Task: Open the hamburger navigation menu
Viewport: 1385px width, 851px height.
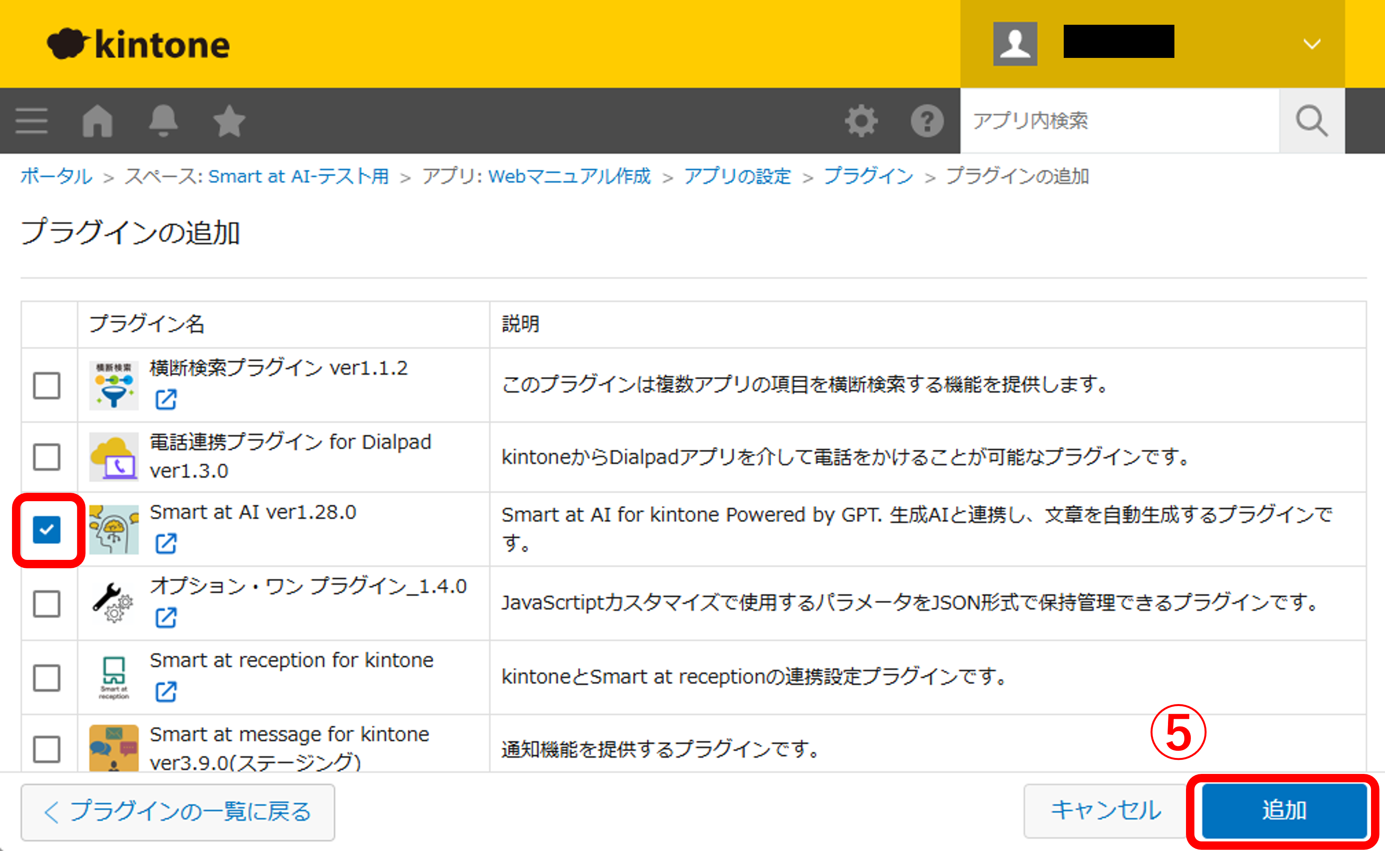Action: (32, 121)
